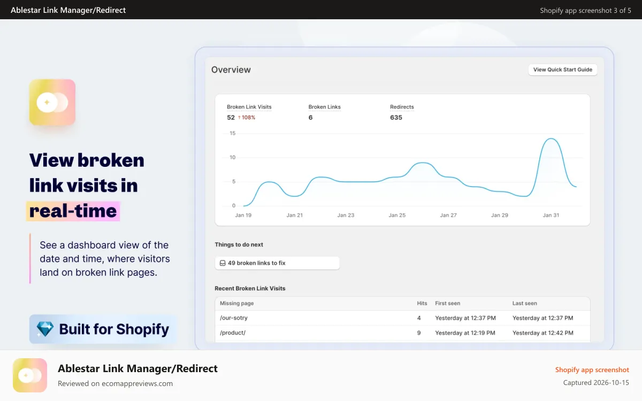This screenshot has height=401, width=642.
Task: Click the Jan 19 label on chart axis
Action: pos(243,215)
